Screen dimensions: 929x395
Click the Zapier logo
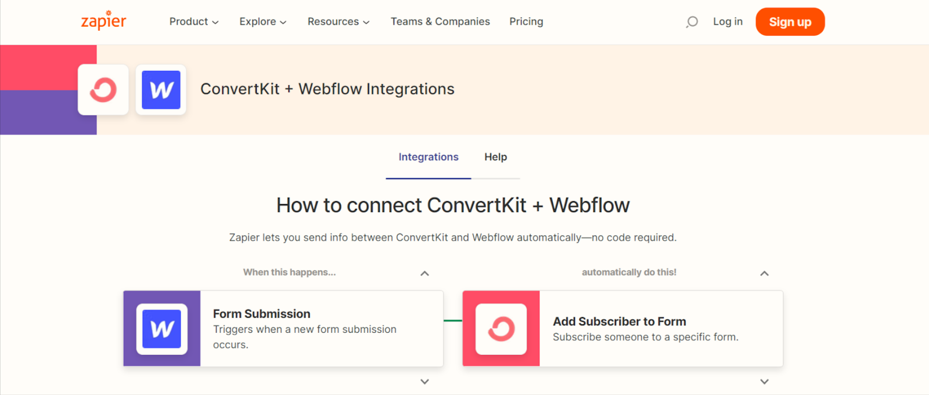103,21
